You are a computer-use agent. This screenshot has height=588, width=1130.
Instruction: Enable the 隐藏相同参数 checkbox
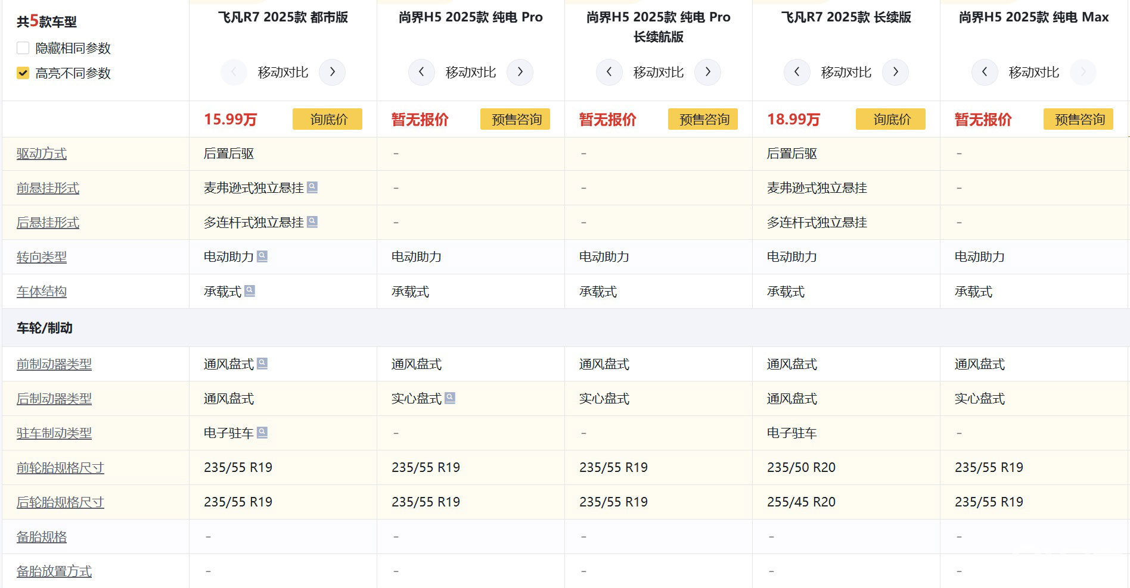tap(23, 48)
